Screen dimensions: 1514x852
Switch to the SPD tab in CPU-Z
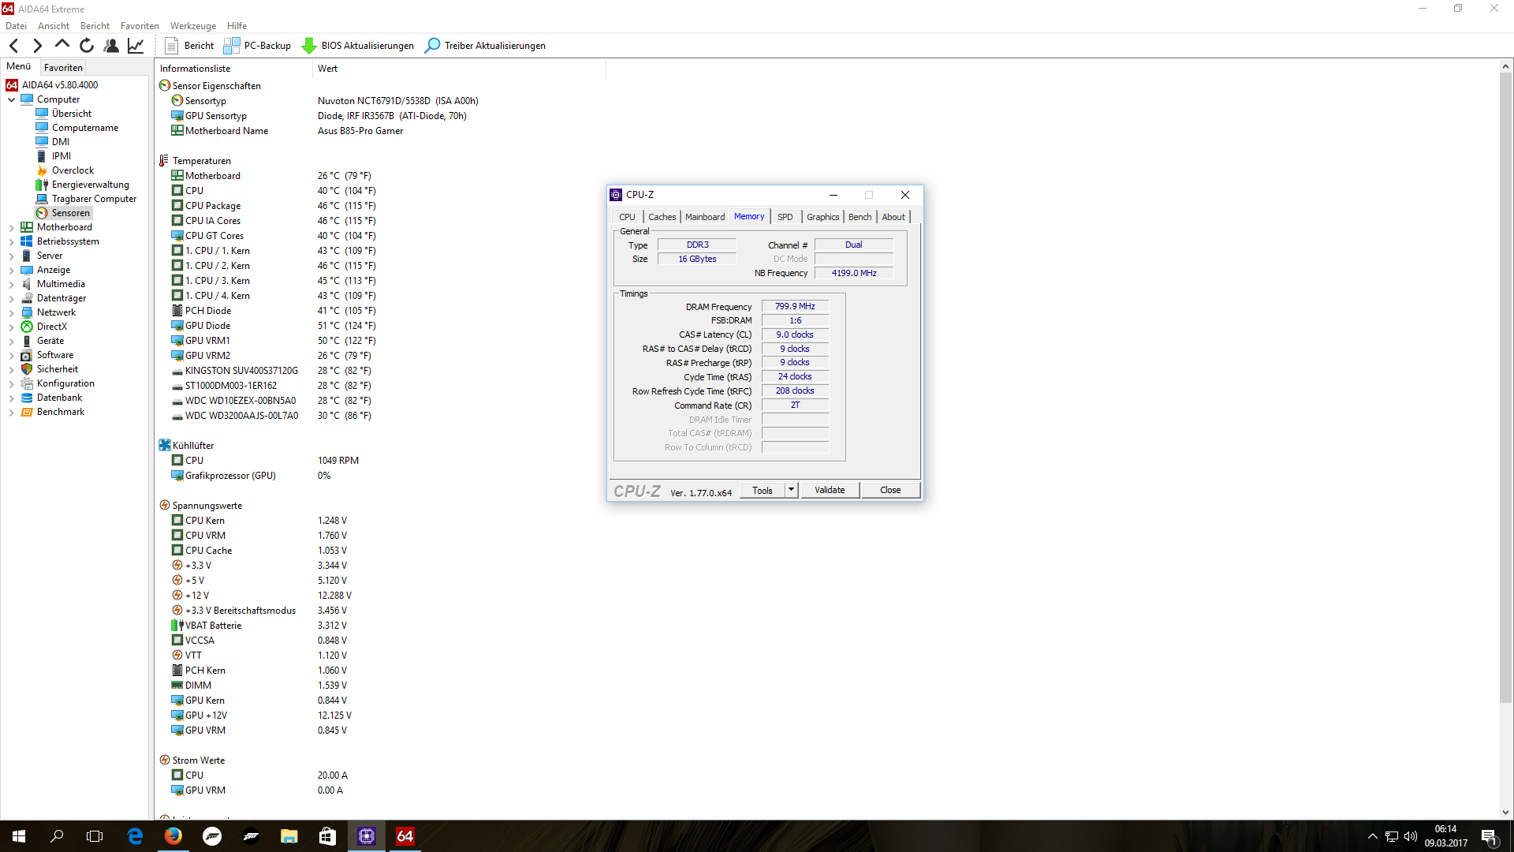pyautogui.click(x=785, y=217)
